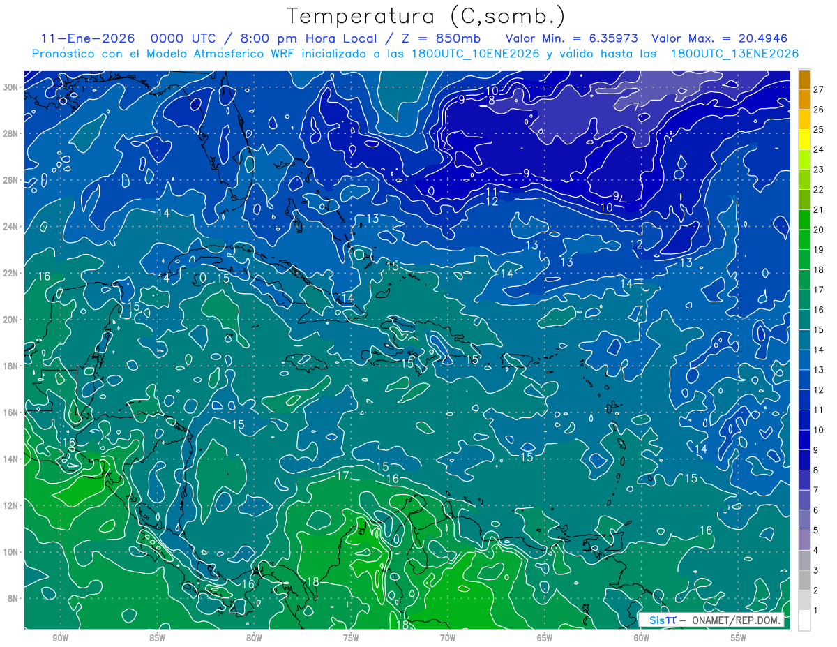Screen dimensions: 837x647
Task: Click the "24N" latitude axis label
Action: [x=12, y=227]
